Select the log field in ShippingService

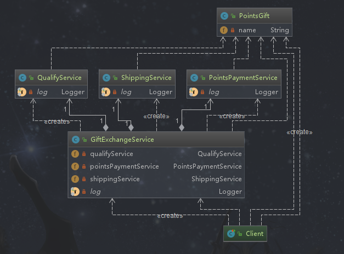pyautogui.click(x=126, y=92)
